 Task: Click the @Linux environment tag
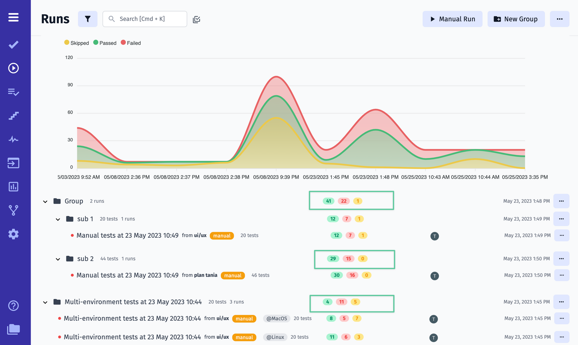point(275,337)
